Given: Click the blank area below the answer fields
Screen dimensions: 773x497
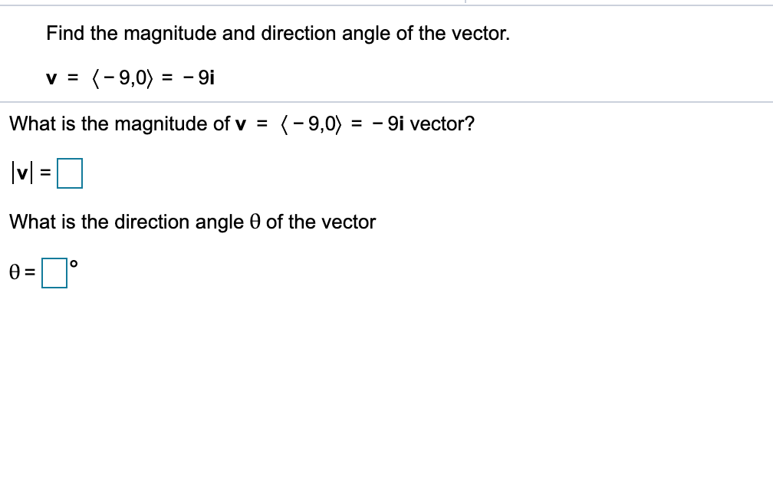Looking at the screenshot, I should point(383,383).
